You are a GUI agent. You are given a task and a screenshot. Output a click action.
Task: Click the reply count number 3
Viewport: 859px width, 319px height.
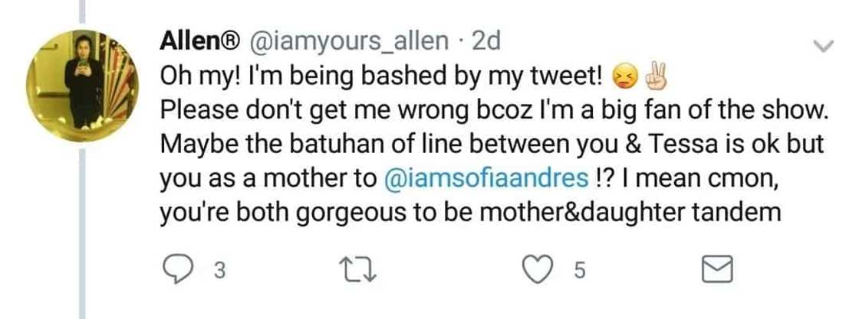219,269
